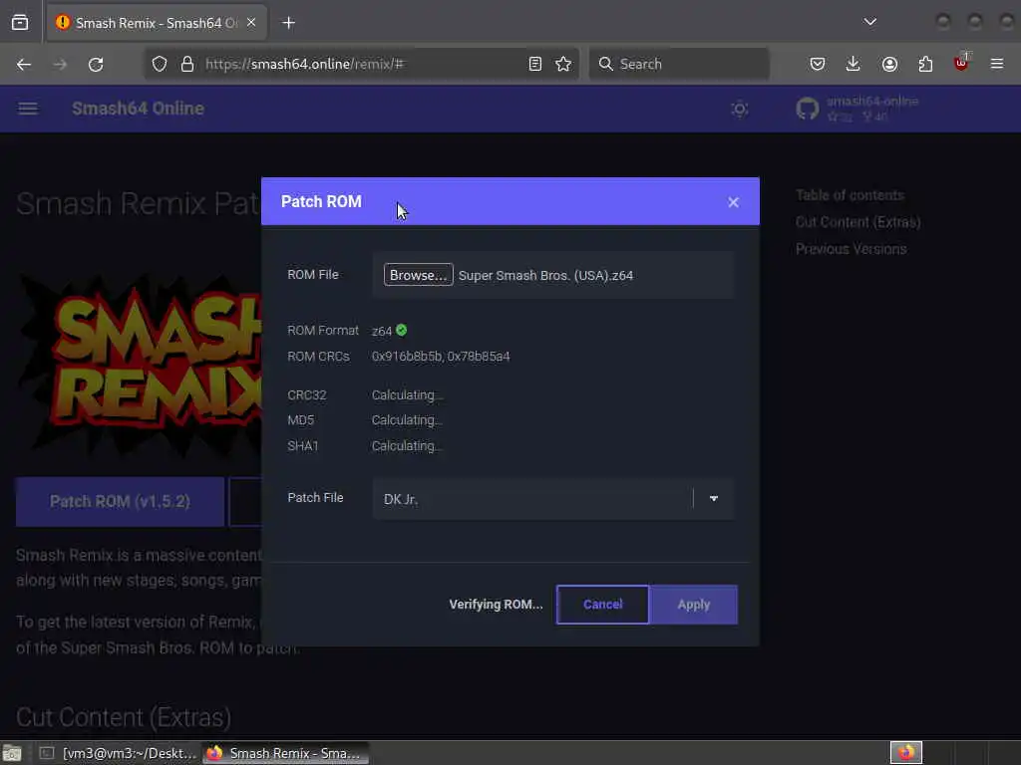Open the Firefox account icon
The height and width of the screenshot is (765, 1021).
[889, 64]
